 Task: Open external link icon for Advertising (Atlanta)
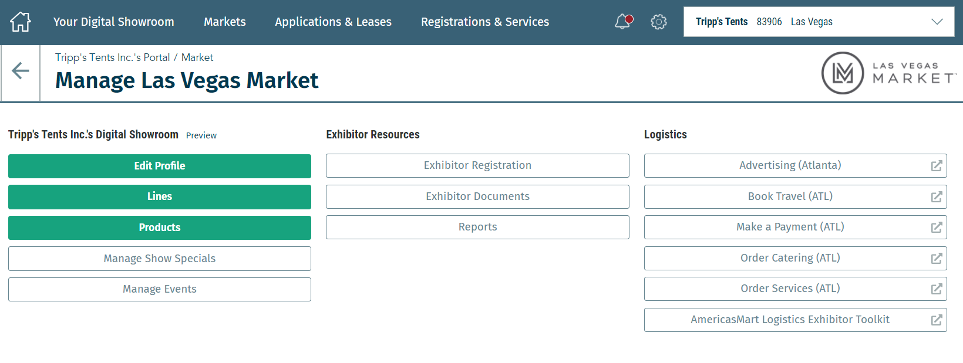[x=937, y=166]
